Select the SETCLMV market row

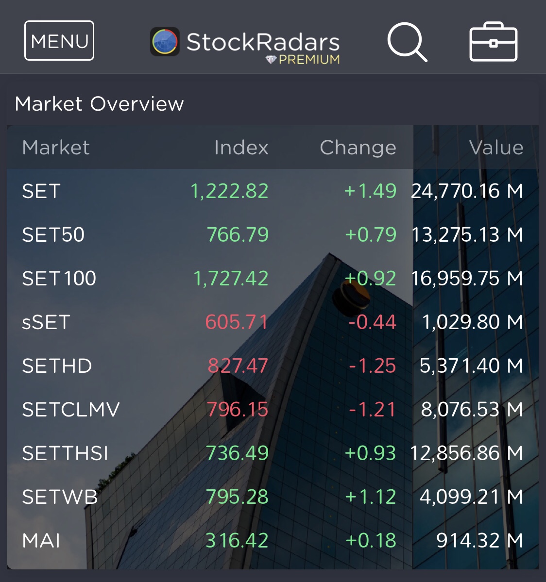(273, 409)
